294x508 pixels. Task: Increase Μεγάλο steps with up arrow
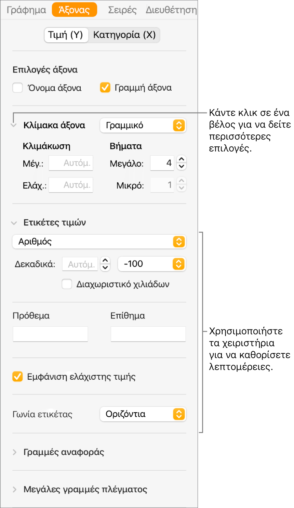click(x=182, y=159)
